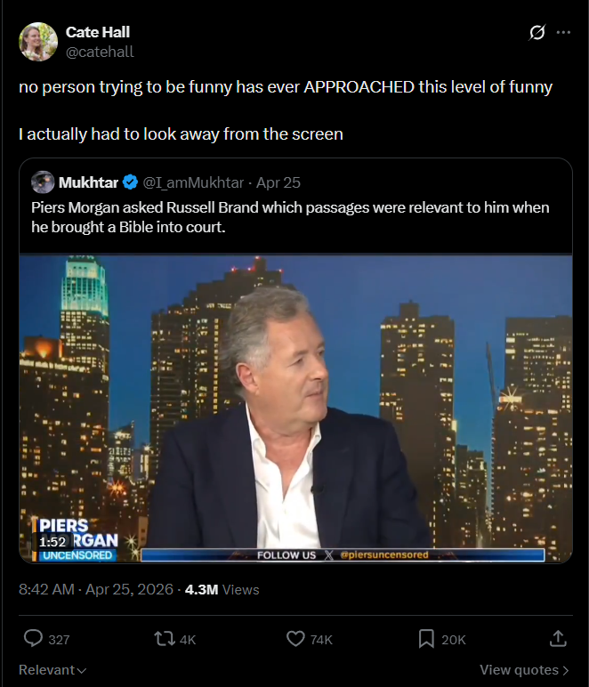Repost using the retweet arrows icon
Viewport: 589px width, 687px height.
coord(165,638)
